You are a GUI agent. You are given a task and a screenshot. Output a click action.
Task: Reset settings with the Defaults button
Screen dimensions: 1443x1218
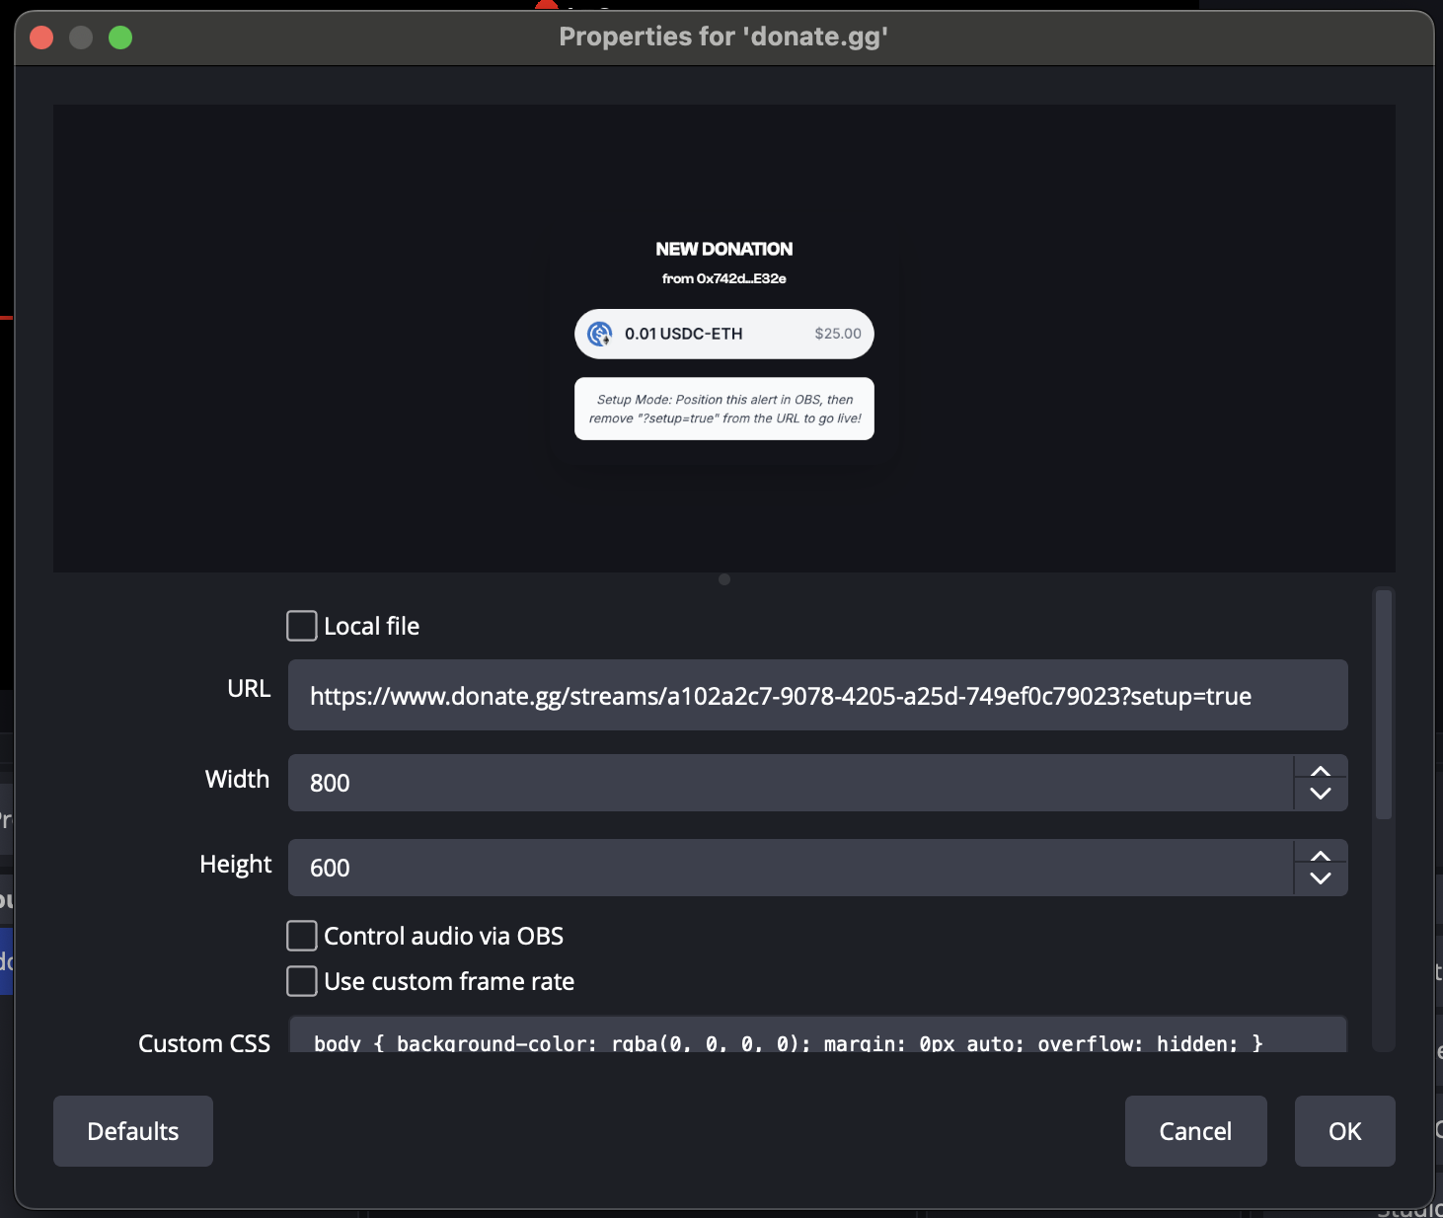[x=133, y=1131]
